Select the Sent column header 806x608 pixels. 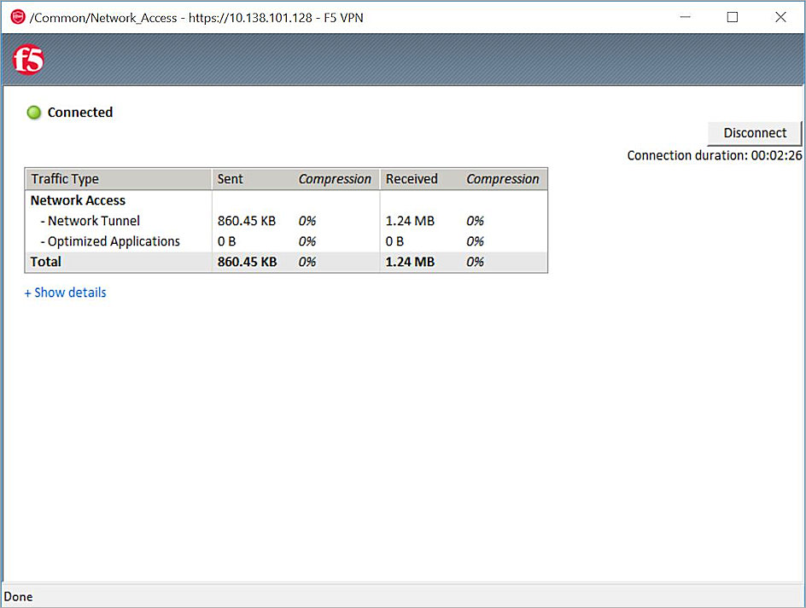(229, 179)
